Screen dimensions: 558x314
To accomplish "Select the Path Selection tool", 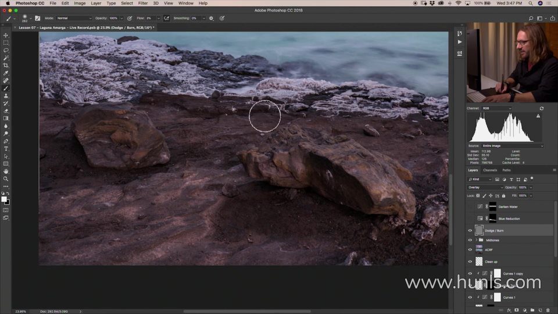I will pyautogui.click(x=6, y=156).
